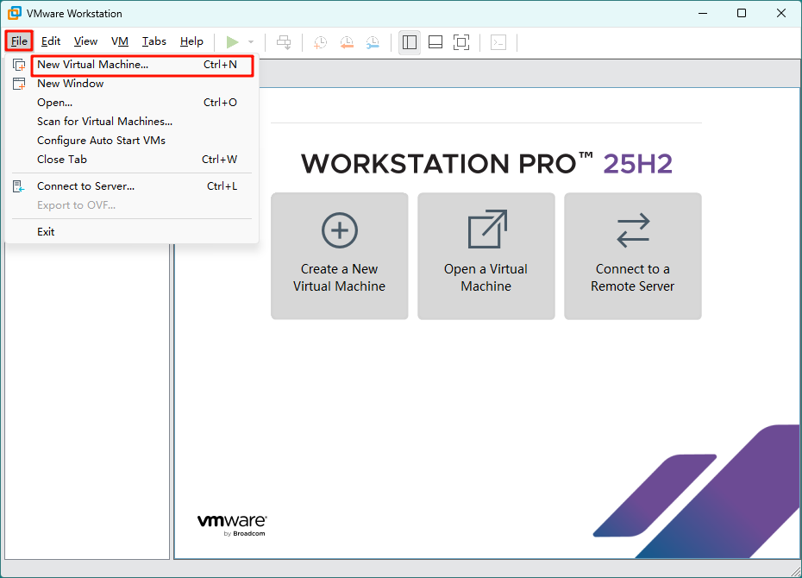This screenshot has height=578, width=802.
Task: Click Open a Virtual Machine card
Action: [486, 255]
